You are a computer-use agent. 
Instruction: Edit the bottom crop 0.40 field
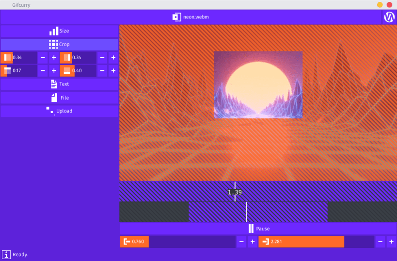(x=78, y=71)
